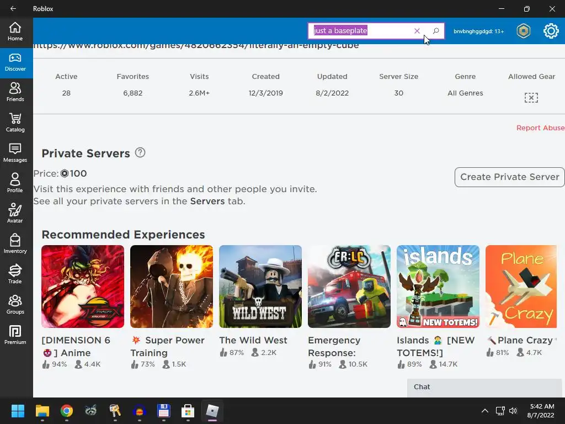Click the volume speaker tray icon
The image size is (565, 424).
point(513,411)
